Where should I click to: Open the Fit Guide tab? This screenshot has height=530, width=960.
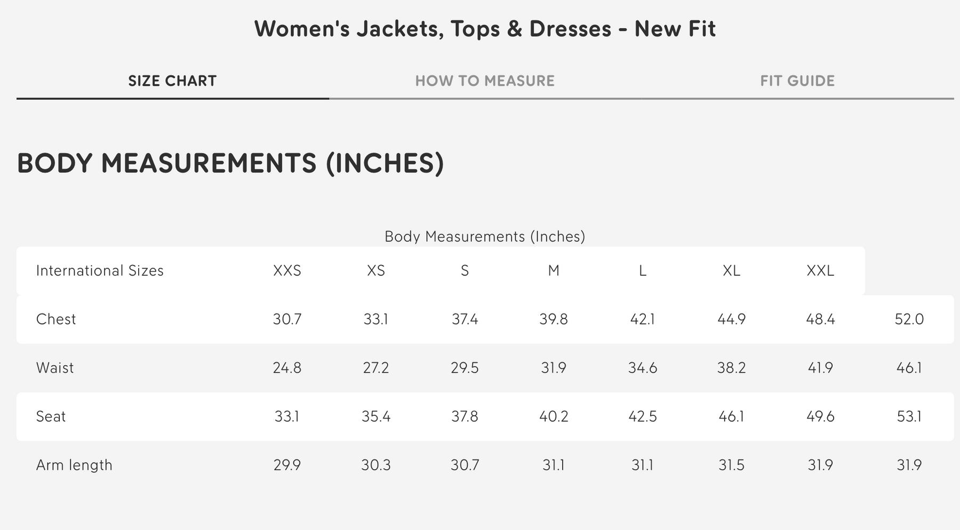pyautogui.click(x=797, y=81)
